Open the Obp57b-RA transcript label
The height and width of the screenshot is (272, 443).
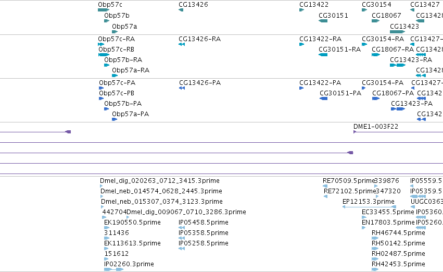(x=123, y=60)
